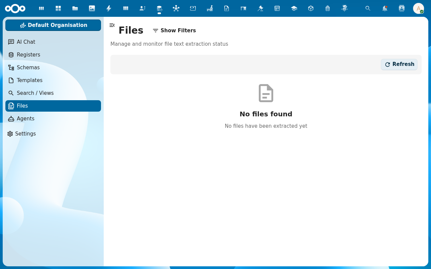Screen dimensions: 431x269
Task: Open the gavel app icon
Action: pyautogui.click(x=260, y=8)
